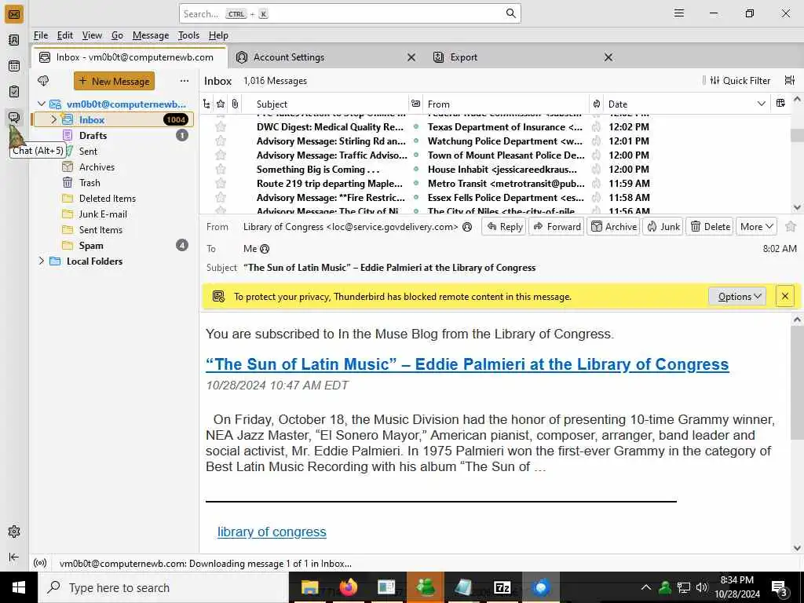
Task: Click the search magnifier icon
Action: point(510,13)
